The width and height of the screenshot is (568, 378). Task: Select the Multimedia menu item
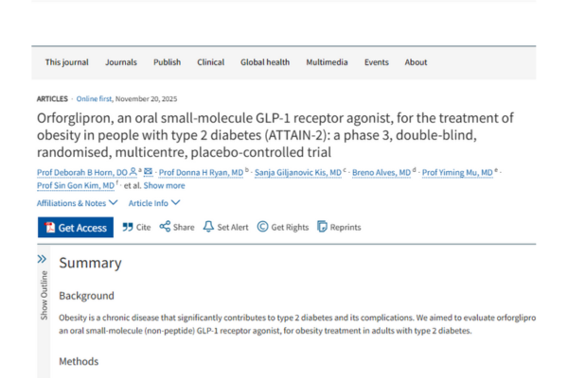pyautogui.click(x=327, y=62)
